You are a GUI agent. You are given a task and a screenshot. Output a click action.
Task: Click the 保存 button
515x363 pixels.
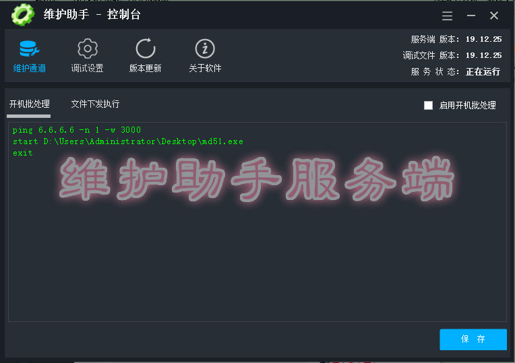(473, 339)
